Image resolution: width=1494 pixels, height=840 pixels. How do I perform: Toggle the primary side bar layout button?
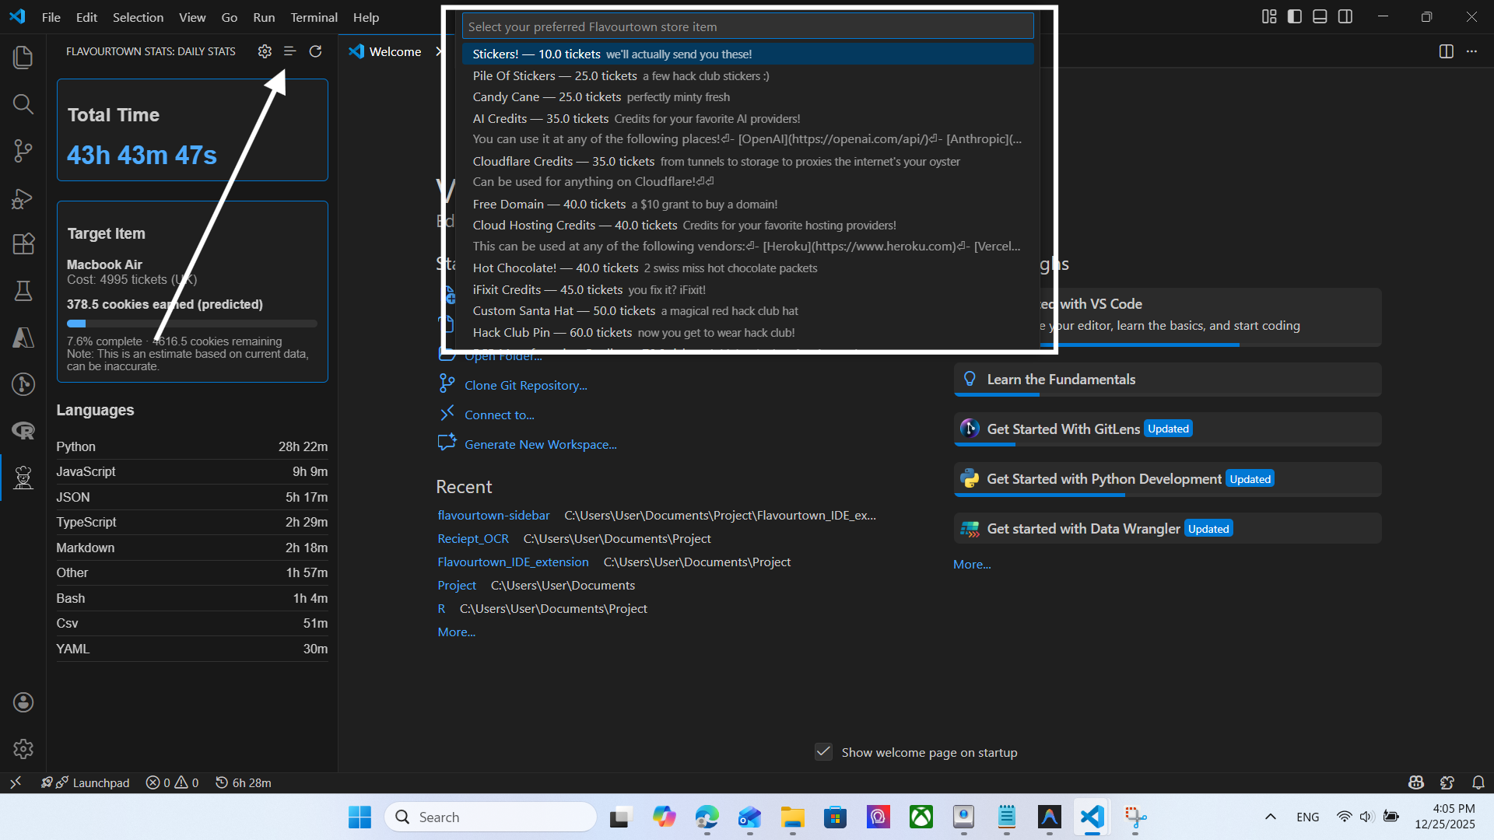pyautogui.click(x=1295, y=16)
